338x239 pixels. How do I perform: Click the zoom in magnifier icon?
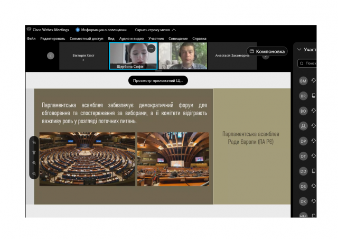[x=34, y=163]
